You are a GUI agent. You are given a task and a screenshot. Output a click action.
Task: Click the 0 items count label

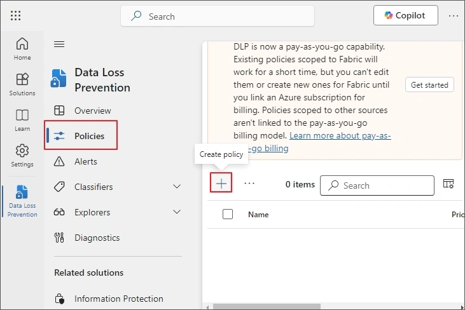click(300, 184)
